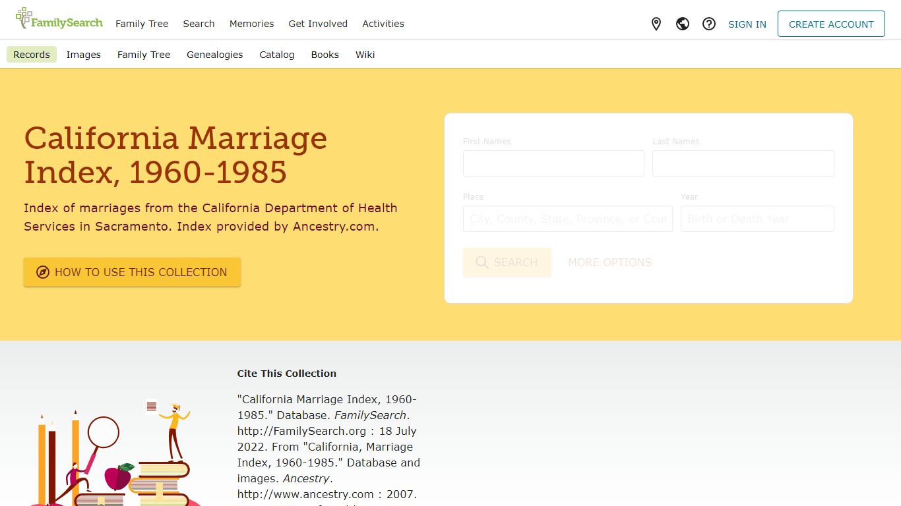Open the Family Tree top menu
901x506 pixels.
(x=142, y=24)
